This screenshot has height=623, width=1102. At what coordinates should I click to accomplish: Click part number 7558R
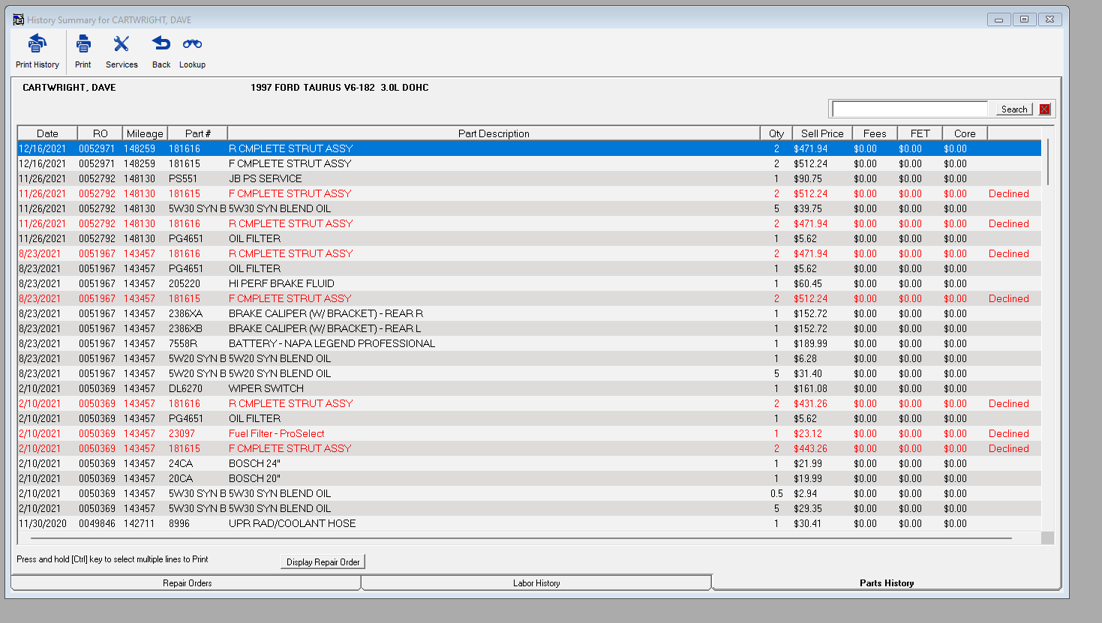(183, 343)
